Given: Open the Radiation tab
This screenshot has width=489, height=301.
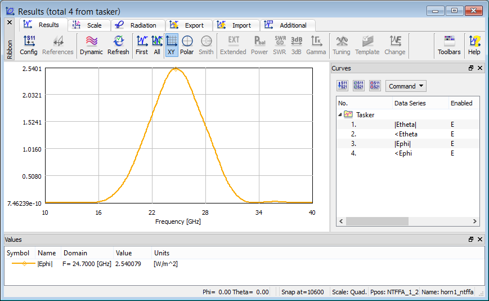Looking at the screenshot, I should pos(138,25).
